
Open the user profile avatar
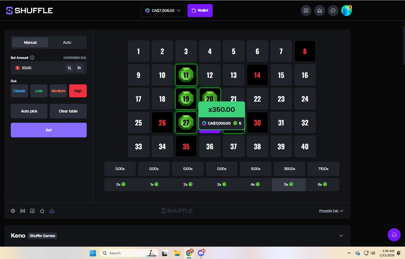(x=347, y=10)
